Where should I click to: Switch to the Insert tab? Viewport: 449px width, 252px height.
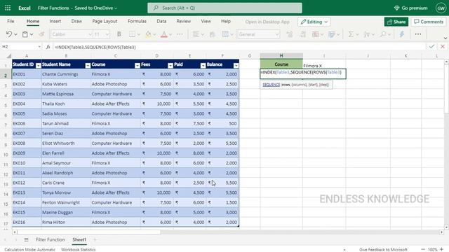coord(55,21)
